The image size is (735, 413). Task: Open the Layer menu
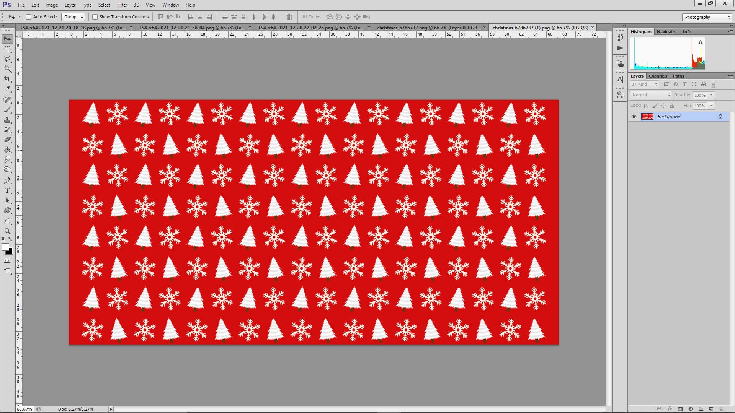click(70, 5)
